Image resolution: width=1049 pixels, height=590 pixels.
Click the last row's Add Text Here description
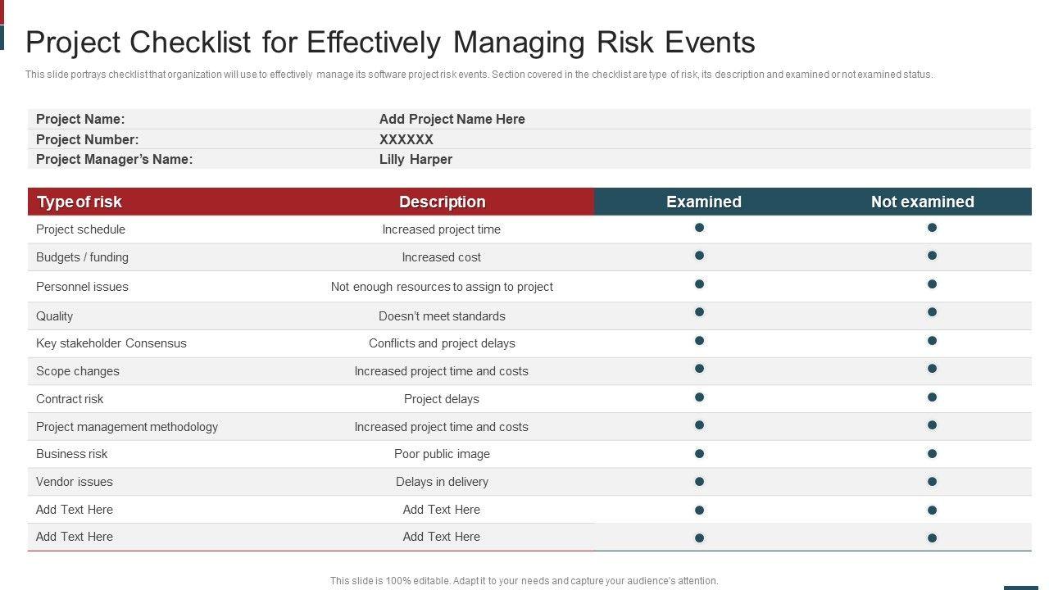(441, 537)
